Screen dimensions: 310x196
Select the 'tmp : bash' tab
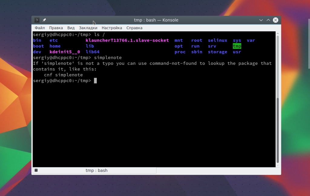(x=96, y=171)
